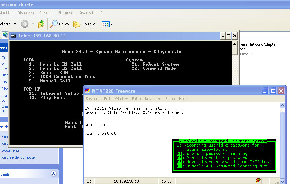The width and height of the screenshot is (290, 184).
Task: Open the Setup menu in IVT
Action: click(170, 99)
